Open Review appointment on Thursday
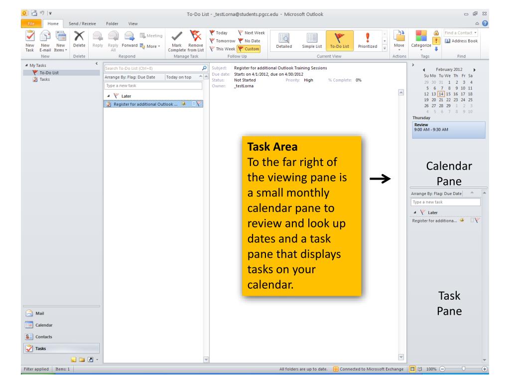Image resolution: width=510 pixels, height=383 pixels. [x=449, y=130]
